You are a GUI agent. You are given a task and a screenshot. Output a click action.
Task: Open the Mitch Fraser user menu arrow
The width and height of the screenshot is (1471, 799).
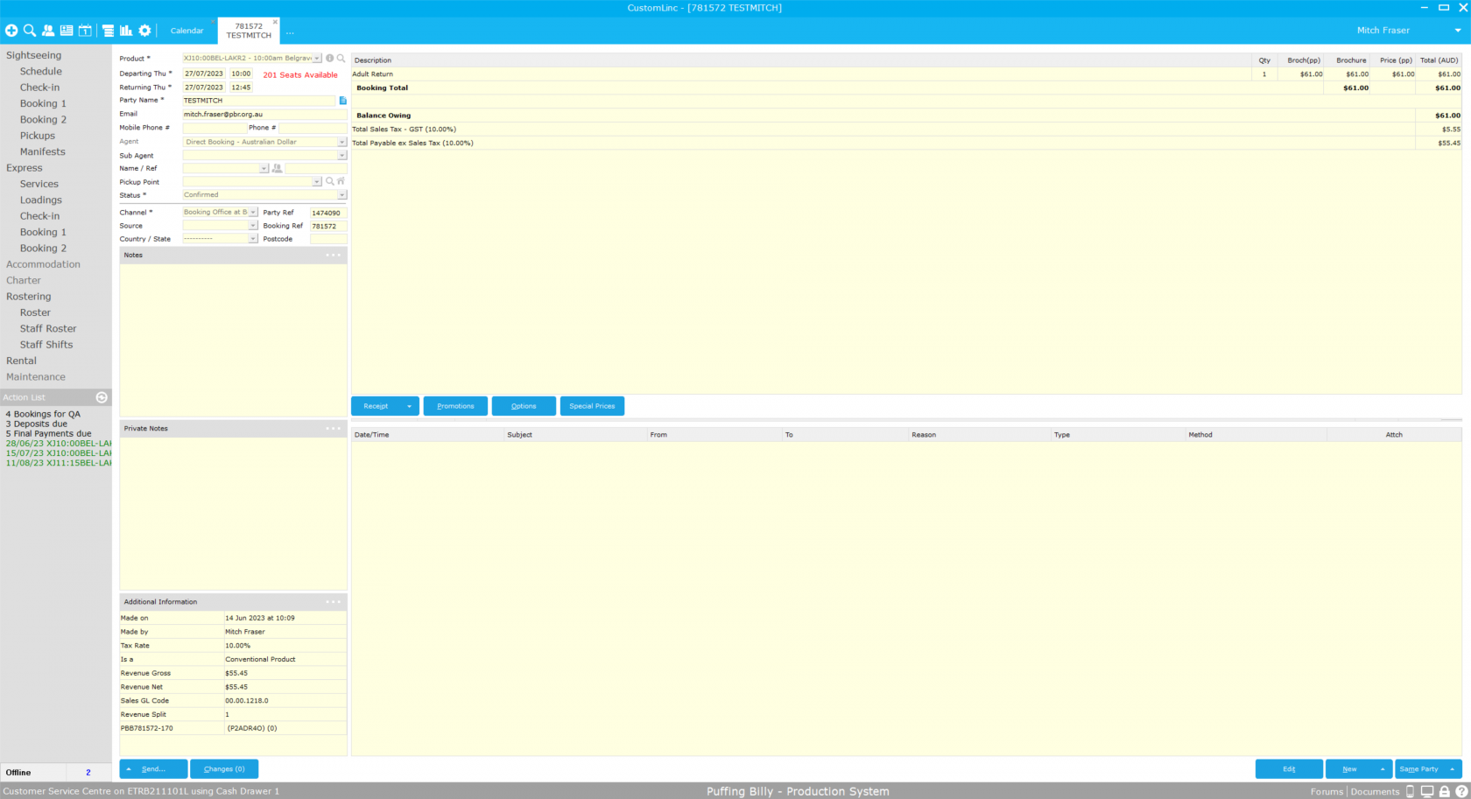pyautogui.click(x=1458, y=31)
